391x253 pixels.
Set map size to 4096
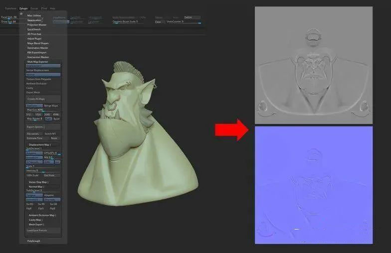tap(56, 115)
